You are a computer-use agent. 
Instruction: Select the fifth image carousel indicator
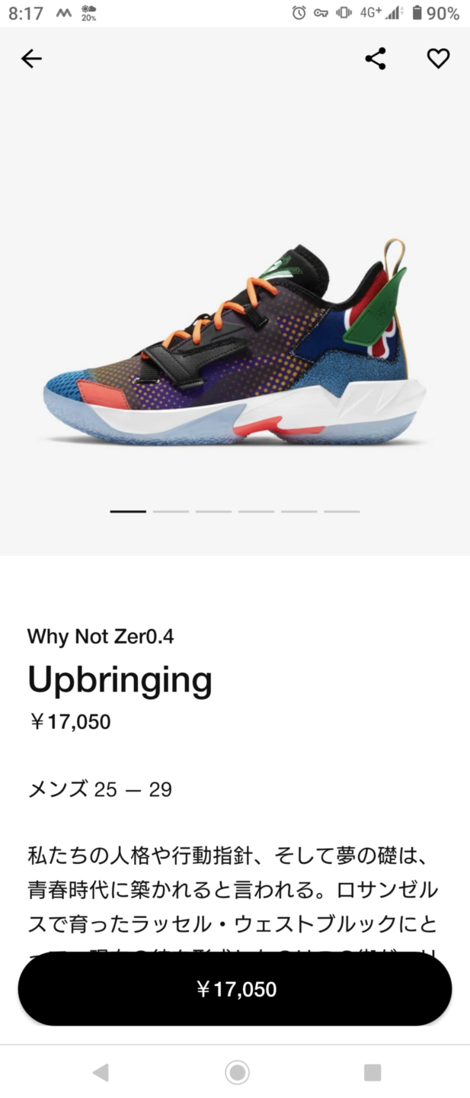click(299, 512)
